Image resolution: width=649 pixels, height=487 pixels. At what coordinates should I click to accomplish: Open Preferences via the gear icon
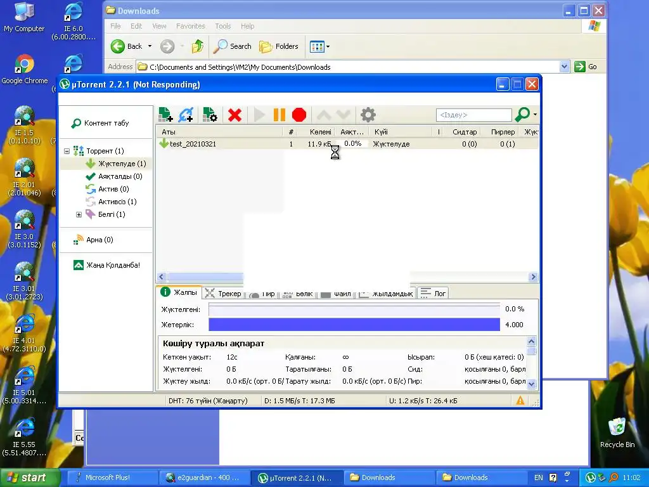click(368, 115)
